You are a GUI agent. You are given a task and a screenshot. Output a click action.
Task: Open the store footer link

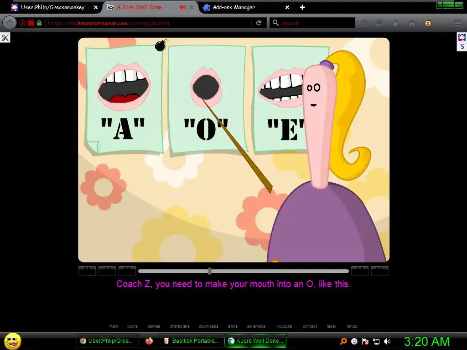click(x=233, y=326)
